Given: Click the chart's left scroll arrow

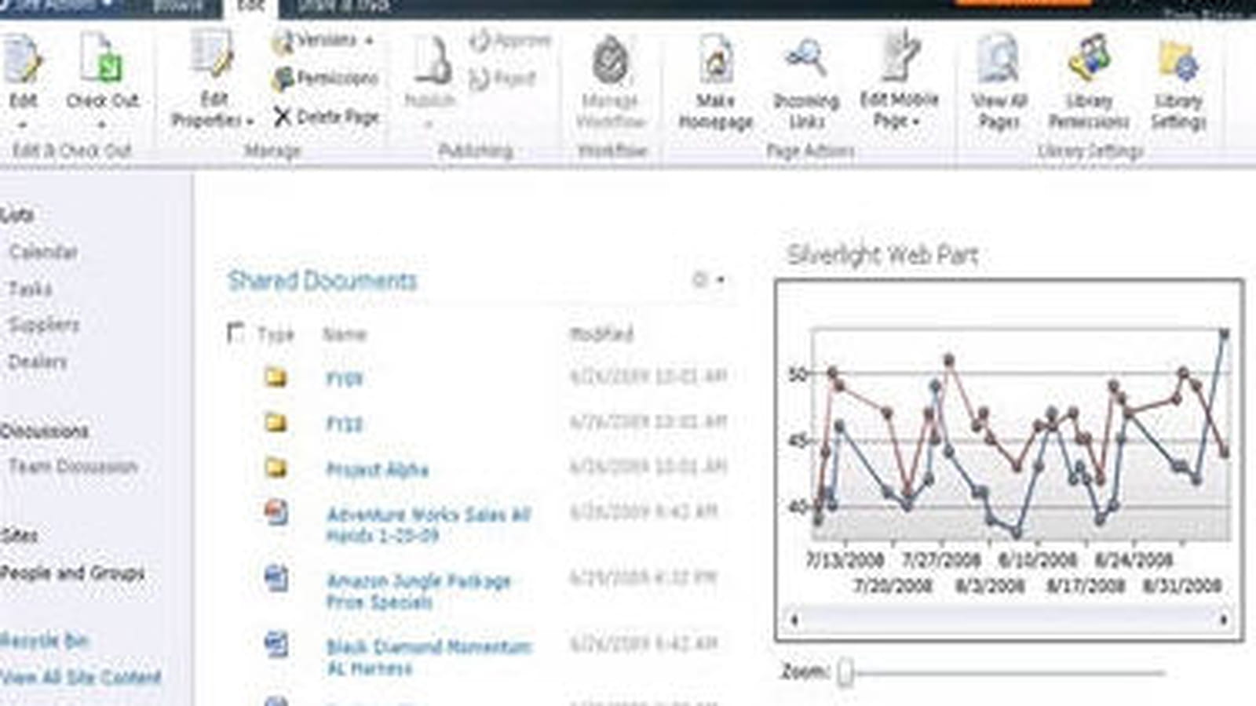Looking at the screenshot, I should 794,620.
